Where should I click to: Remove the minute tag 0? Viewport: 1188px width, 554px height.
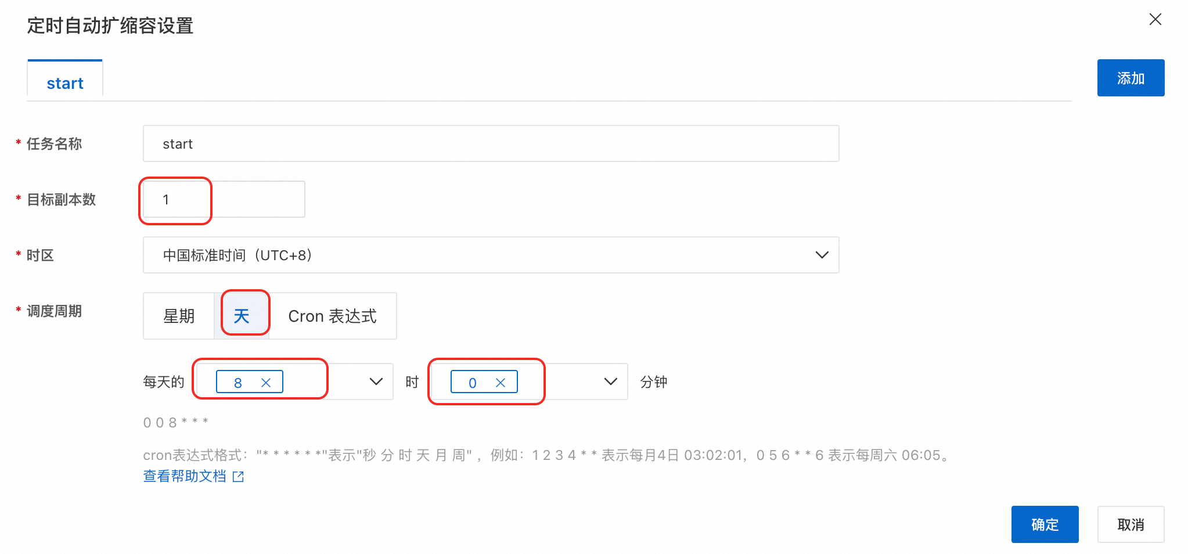coord(501,383)
